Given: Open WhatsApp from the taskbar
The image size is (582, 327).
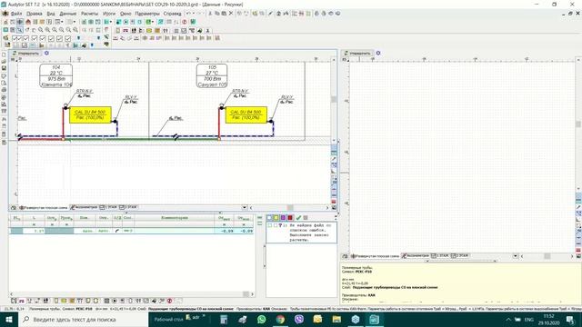Looking at the screenshot, I should 261,319.
